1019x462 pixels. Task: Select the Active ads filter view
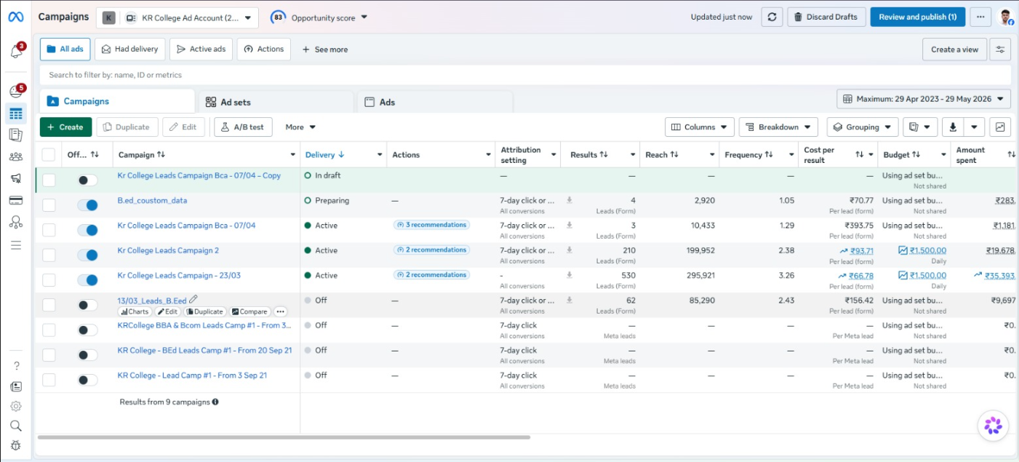tap(201, 49)
